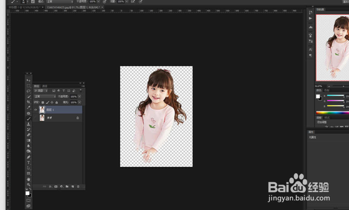This screenshot has height=210, width=349.
Task: Filter layers for adjustment layers
Action: (x=59, y=91)
